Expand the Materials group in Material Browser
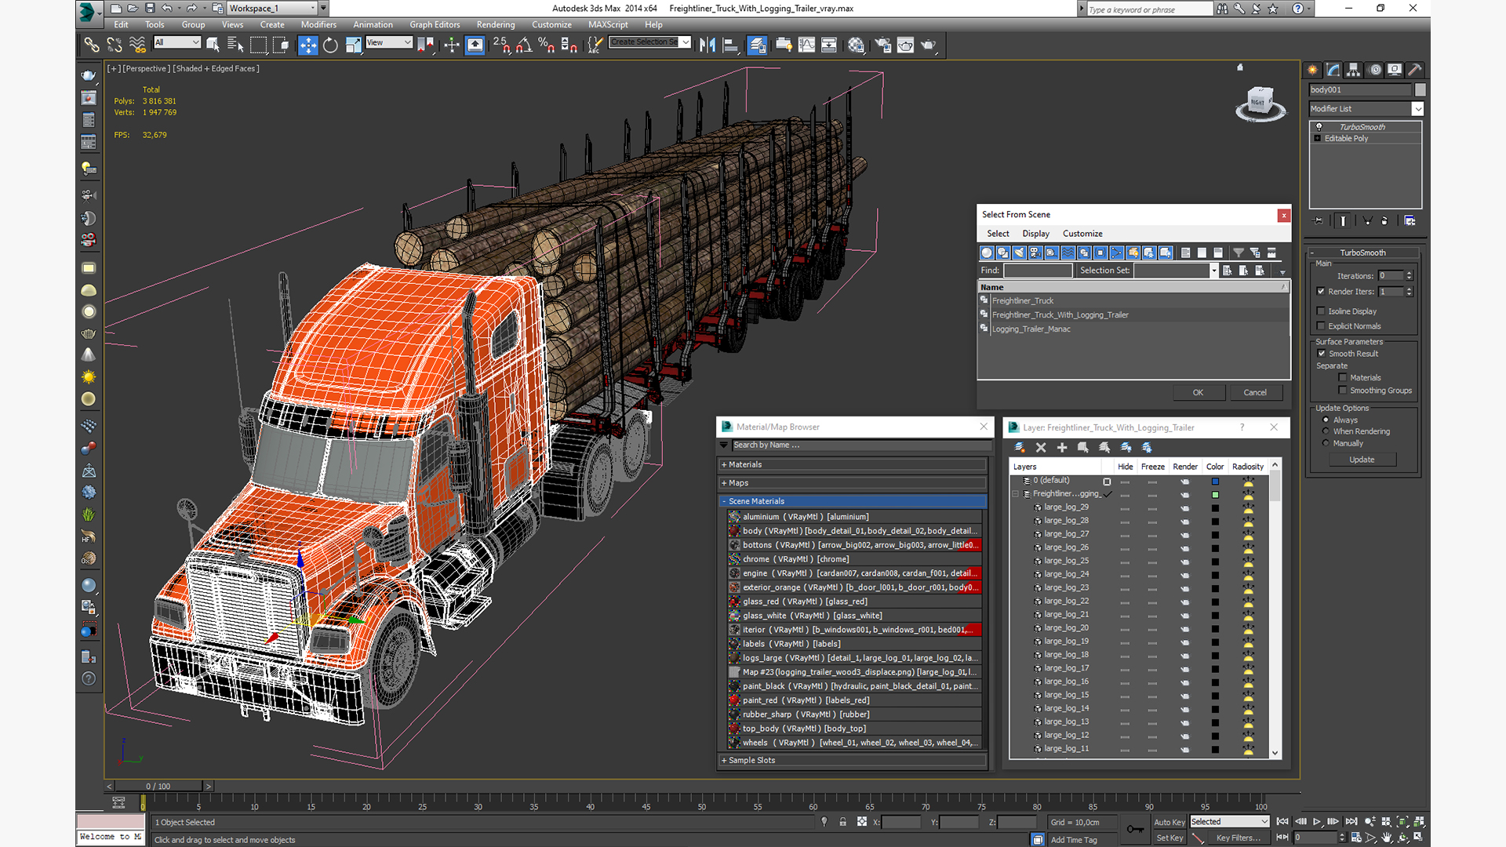 (853, 465)
